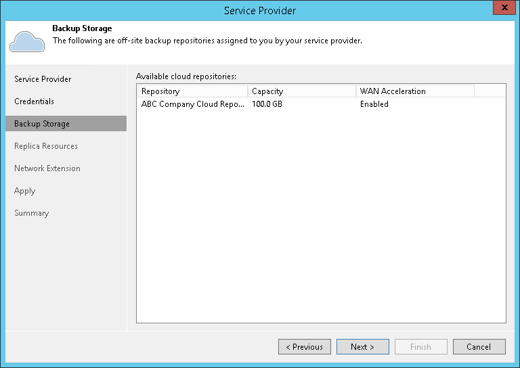This screenshot has width=520, height=368.
Task: Click the Finish button
Action: [421, 347]
